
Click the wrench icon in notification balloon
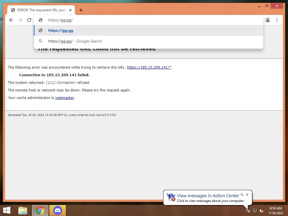pos(242,195)
